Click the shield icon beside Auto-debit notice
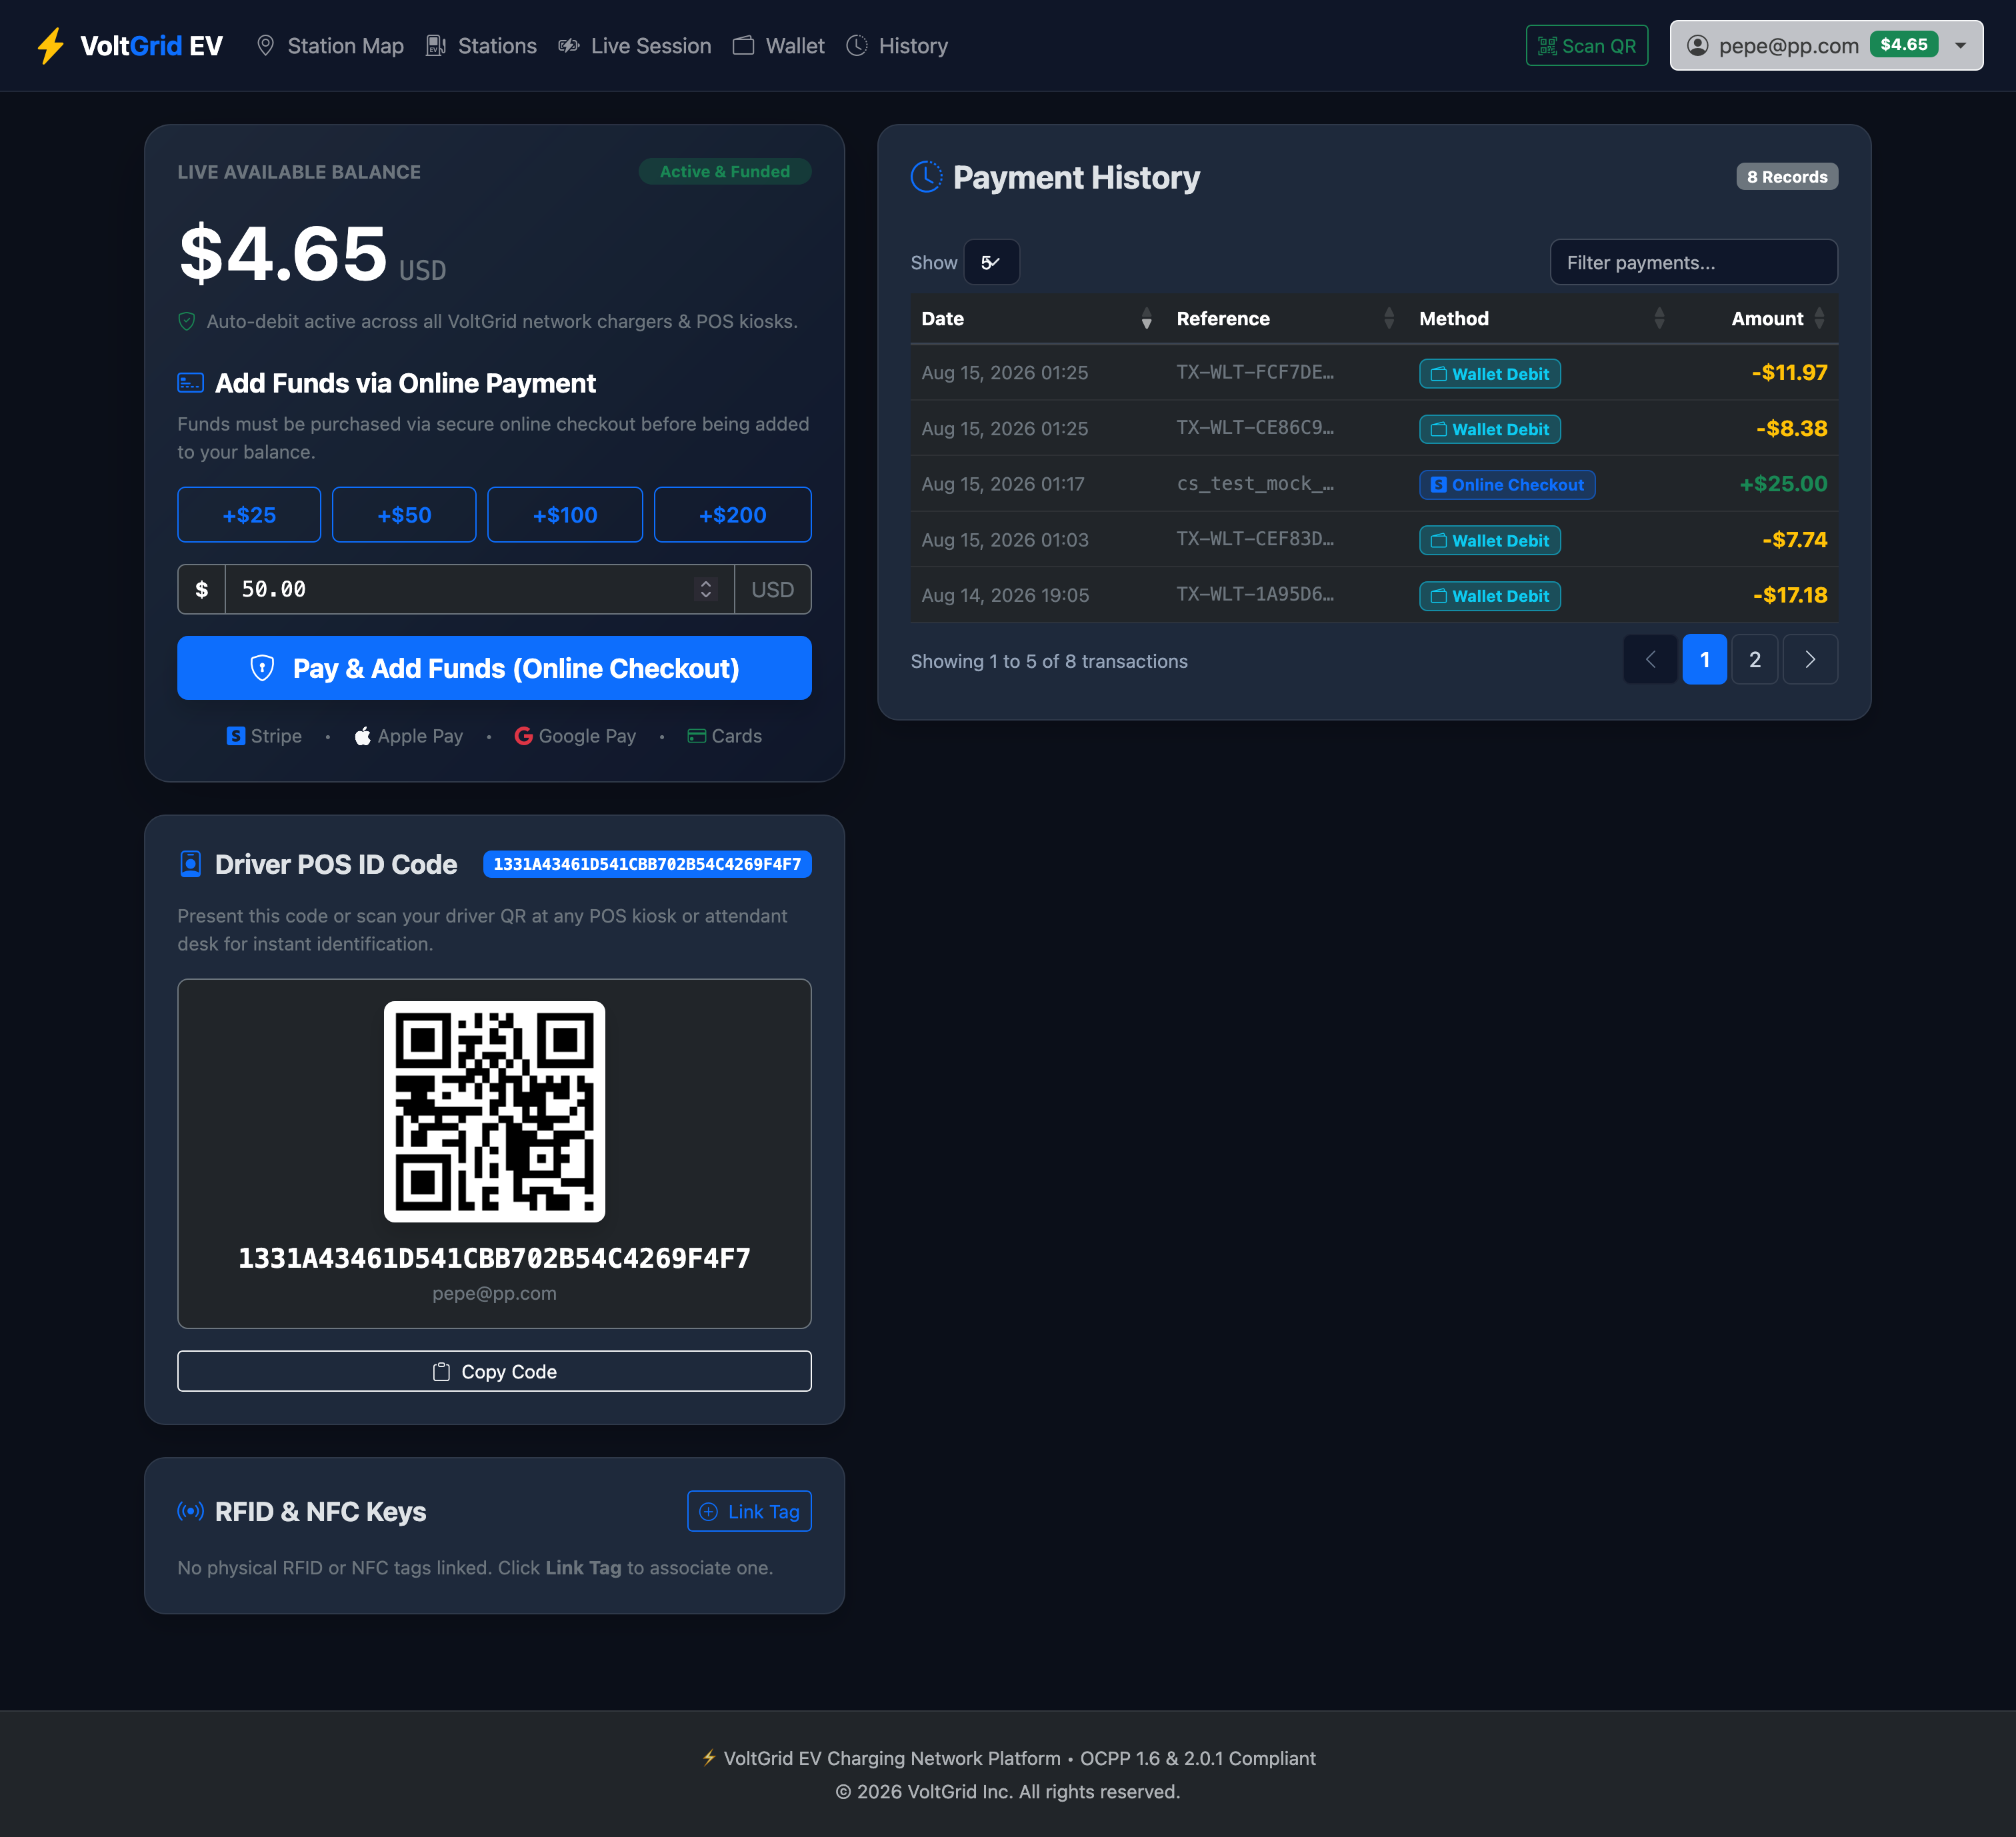The width and height of the screenshot is (2016, 1837). click(x=187, y=321)
